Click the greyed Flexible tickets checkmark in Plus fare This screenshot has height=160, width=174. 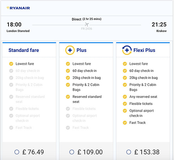coord(68,108)
